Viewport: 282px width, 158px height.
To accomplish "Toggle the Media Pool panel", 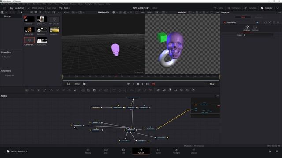I will click(17, 8).
